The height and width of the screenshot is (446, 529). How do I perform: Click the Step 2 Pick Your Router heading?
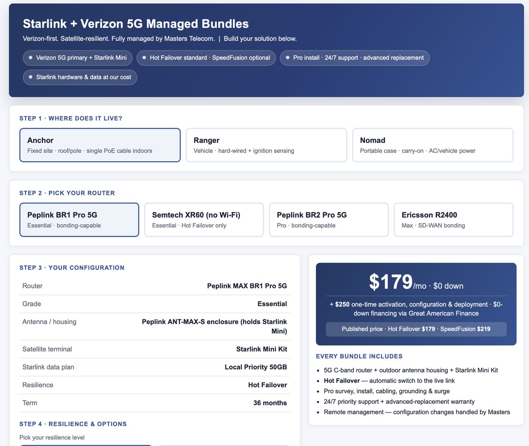67,193
